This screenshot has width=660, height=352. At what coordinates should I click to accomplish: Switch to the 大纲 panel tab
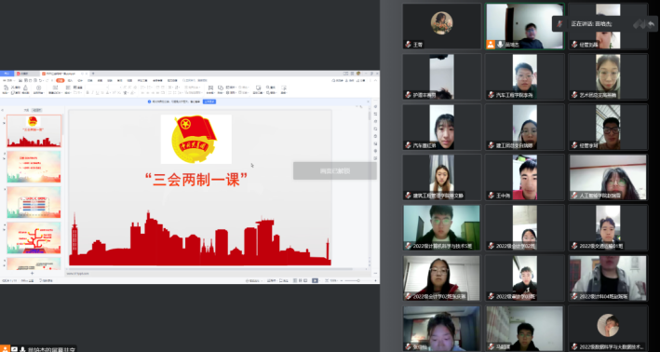[26, 110]
